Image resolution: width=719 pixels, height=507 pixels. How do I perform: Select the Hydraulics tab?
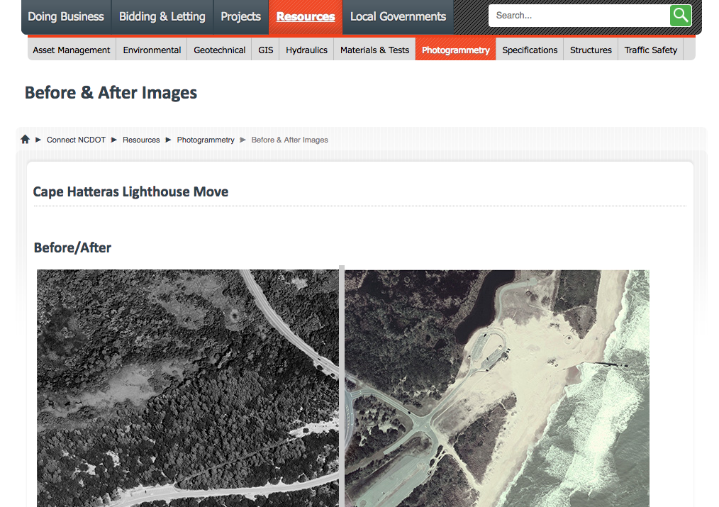306,50
